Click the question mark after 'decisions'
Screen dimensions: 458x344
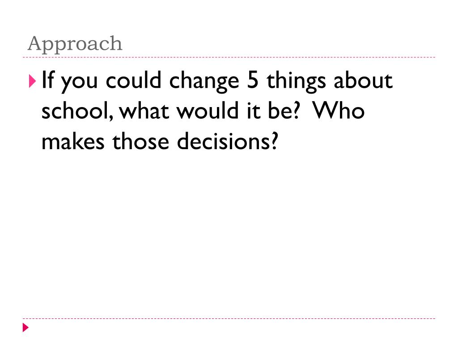point(274,140)
